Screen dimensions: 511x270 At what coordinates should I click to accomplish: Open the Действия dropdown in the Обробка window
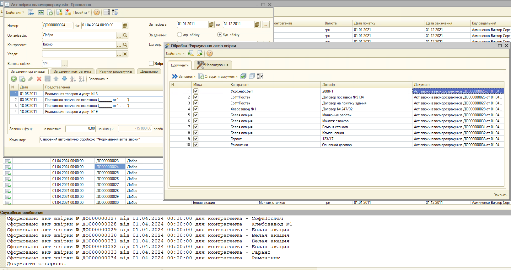tap(175, 54)
